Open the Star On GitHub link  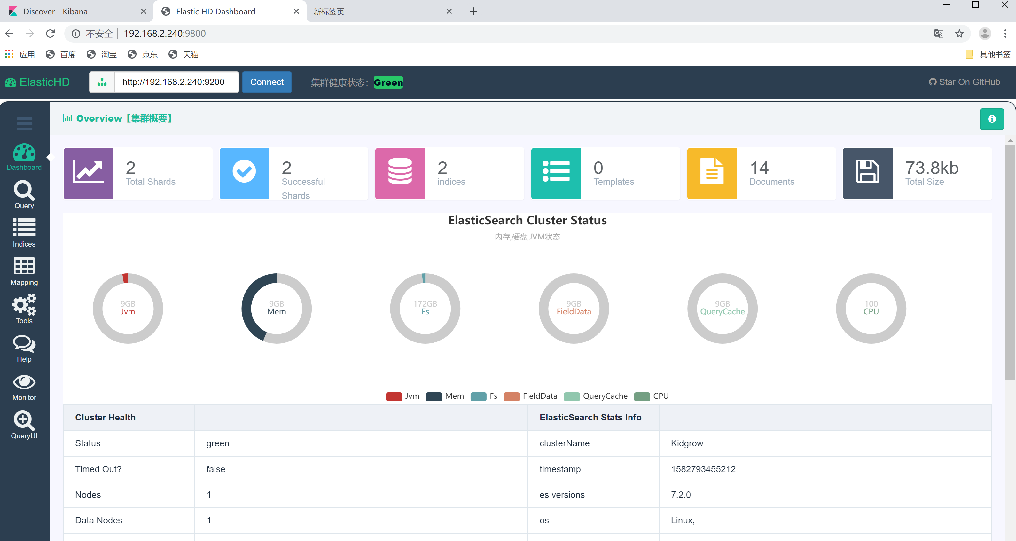coord(964,82)
